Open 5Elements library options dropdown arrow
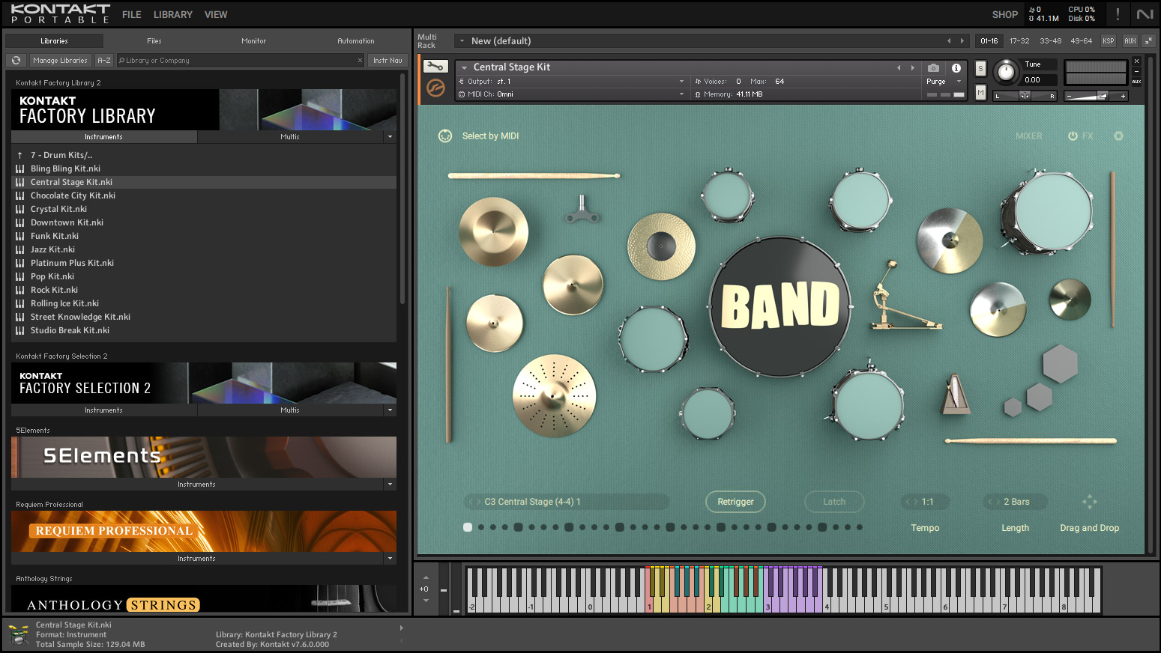This screenshot has width=1161, height=653. click(x=390, y=484)
